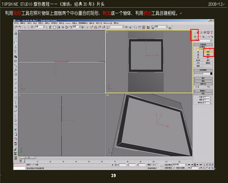
Task: Open the render type dropdown near teapot
Action: [161, 27]
